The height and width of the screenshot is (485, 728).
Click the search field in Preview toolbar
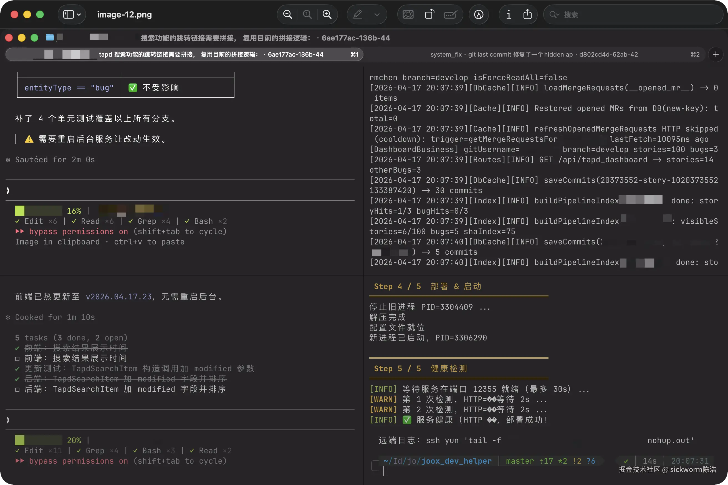[633, 14]
